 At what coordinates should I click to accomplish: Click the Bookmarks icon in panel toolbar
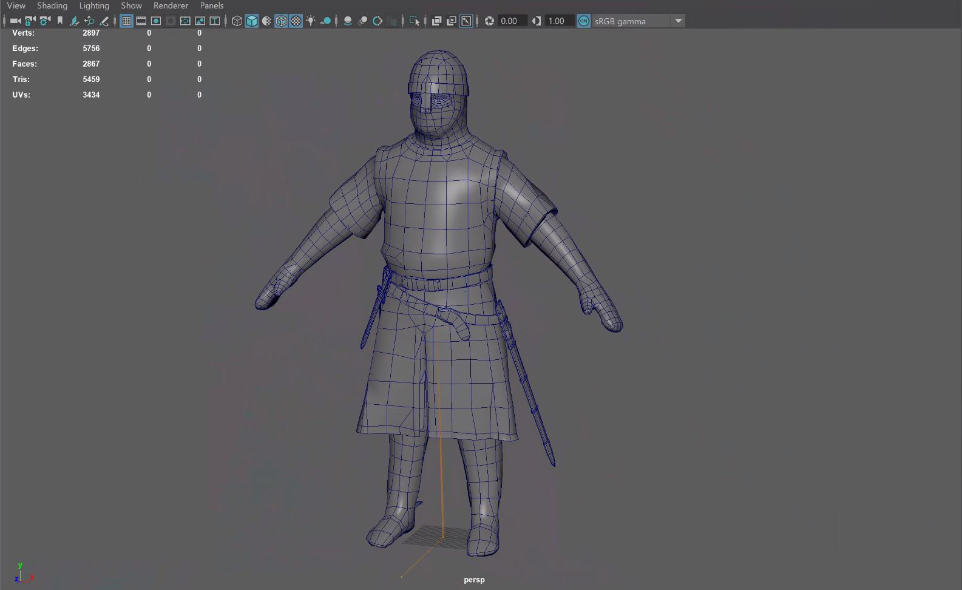coord(60,21)
